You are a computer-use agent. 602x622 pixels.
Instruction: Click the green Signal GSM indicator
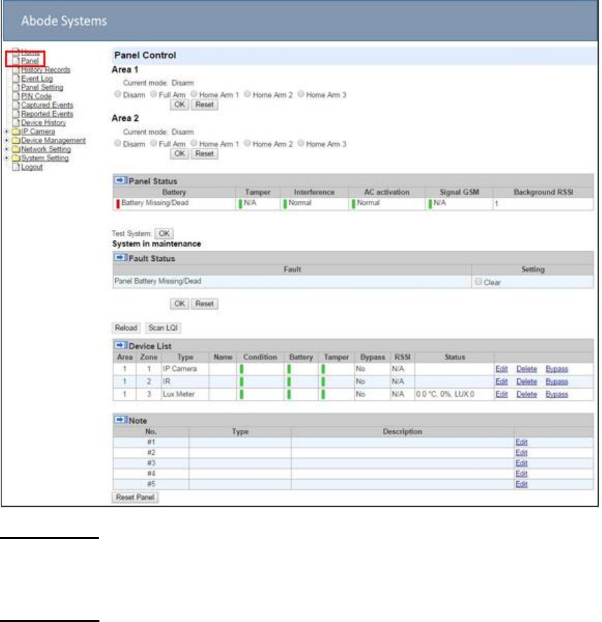pyautogui.click(x=430, y=204)
